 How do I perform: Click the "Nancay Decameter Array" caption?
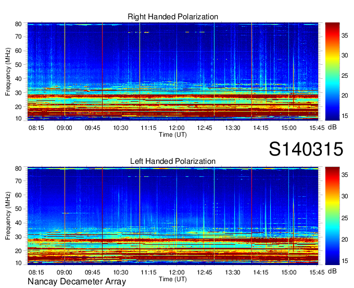pos(77,282)
